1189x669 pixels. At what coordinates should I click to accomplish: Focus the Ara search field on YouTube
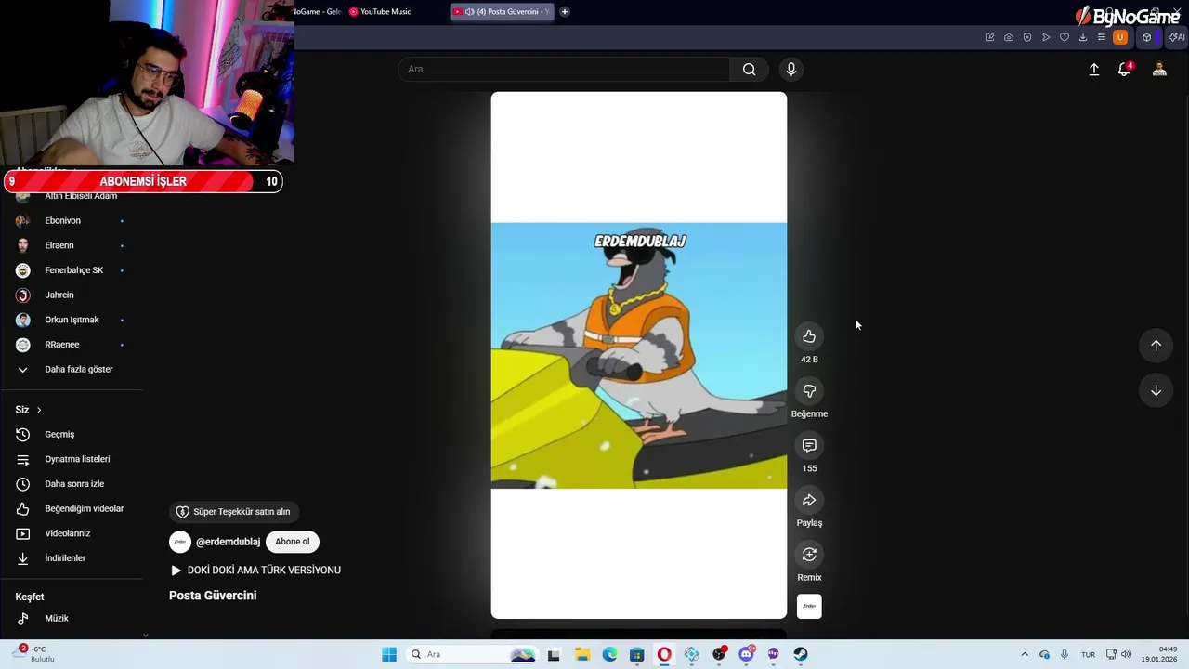click(x=565, y=69)
